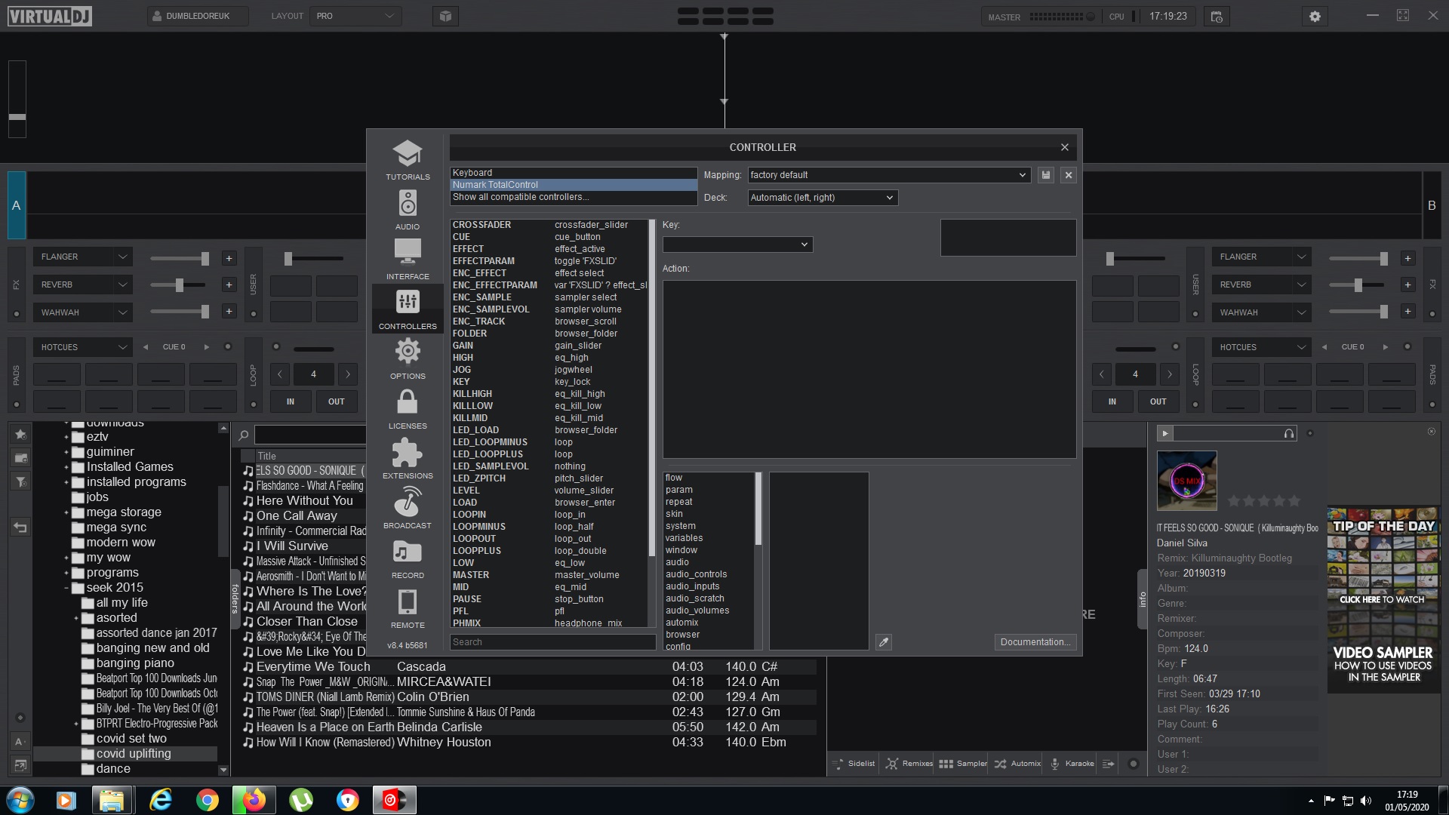This screenshot has height=815, width=1449.
Task: Open the Licenses padlock section
Action: (x=408, y=409)
